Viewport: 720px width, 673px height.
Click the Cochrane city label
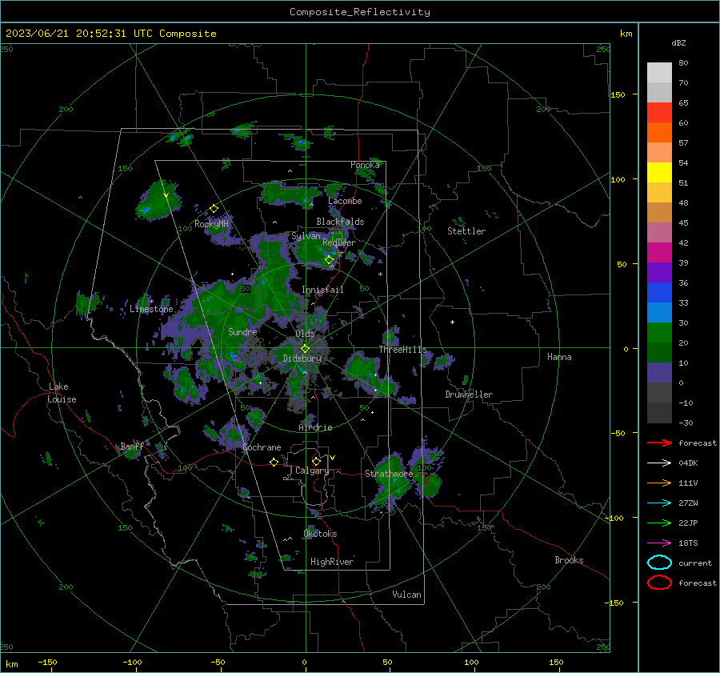click(x=262, y=447)
